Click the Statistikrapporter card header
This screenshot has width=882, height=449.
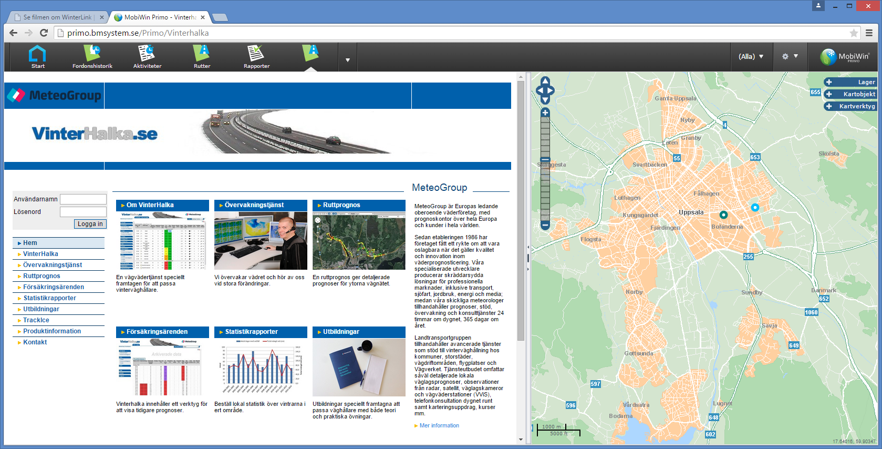click(261, 332)
